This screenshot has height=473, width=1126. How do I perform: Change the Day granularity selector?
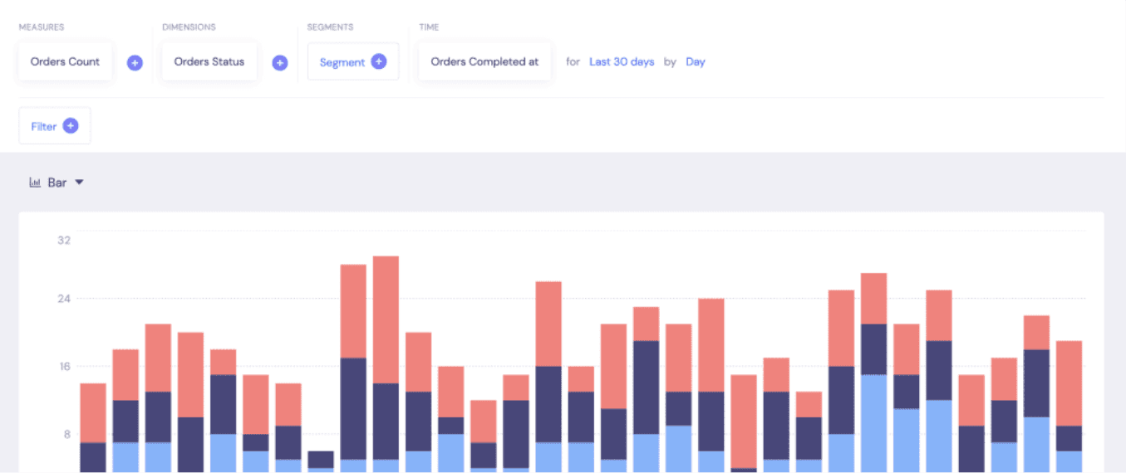pos(695,61)
